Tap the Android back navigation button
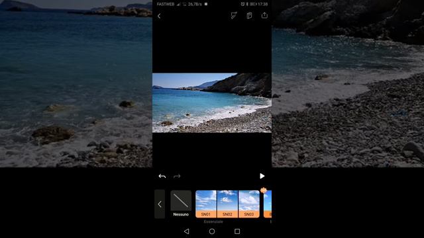This screenshot has height=238, width=424. pyautogui.click(x=187, y=231)
